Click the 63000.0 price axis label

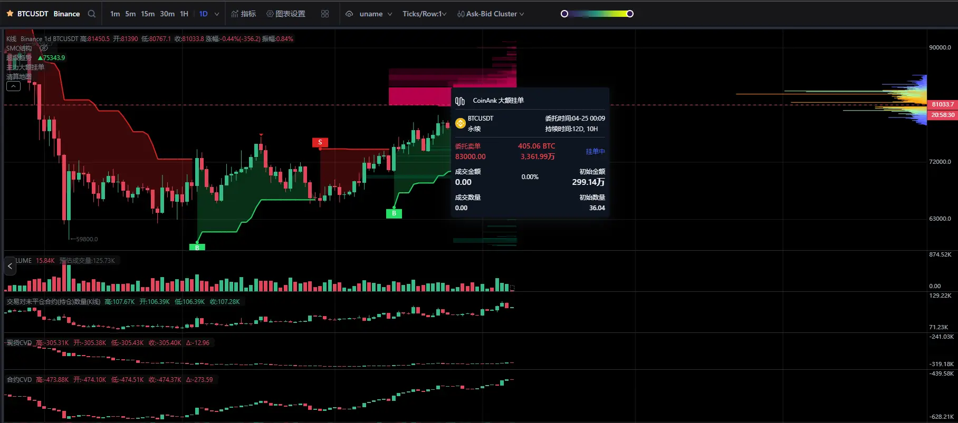(x=940, y=219)
